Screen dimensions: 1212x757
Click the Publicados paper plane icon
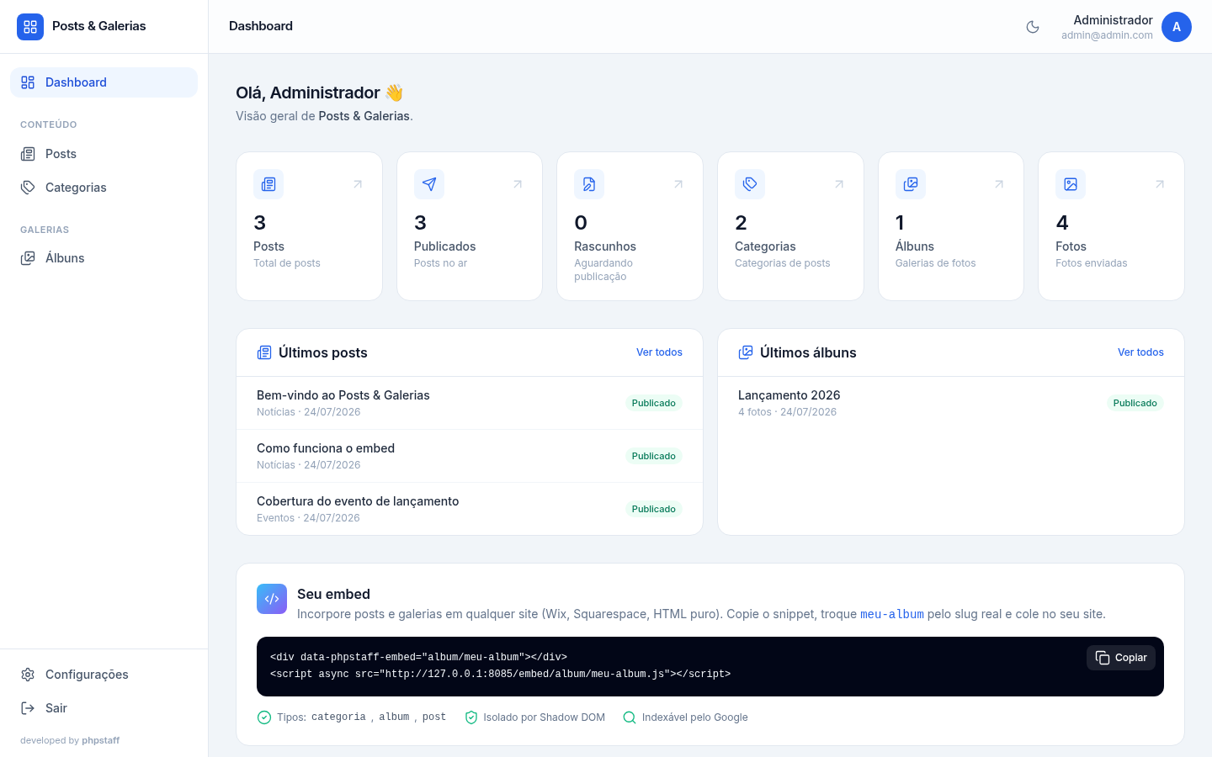click(x=429, y=184)
